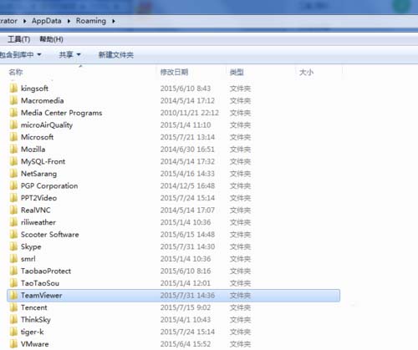Click the kingsoft folder icon
The width and height of the screenshot is (418, 350).
13,89
